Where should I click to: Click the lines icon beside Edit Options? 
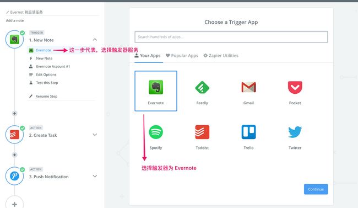(x=31, y=74)
